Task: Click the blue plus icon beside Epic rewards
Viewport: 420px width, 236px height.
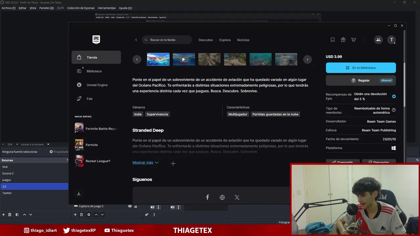Action: pyautogui.click(x=394, y=96)
